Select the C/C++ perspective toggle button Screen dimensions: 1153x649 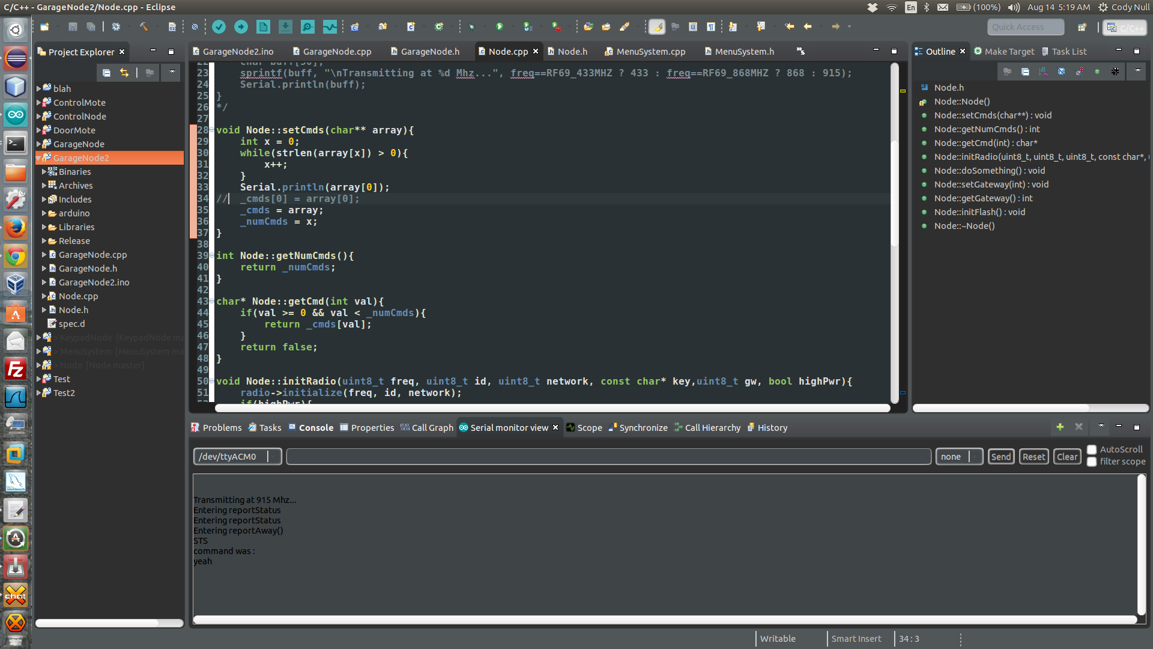[1125, 28]
